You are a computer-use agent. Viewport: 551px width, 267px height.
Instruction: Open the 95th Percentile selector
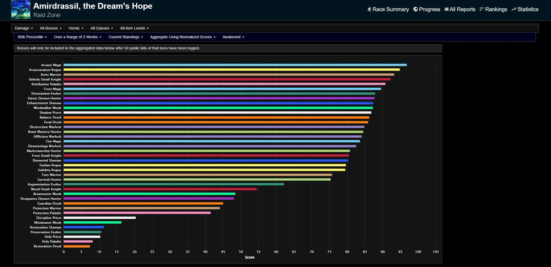32,37
